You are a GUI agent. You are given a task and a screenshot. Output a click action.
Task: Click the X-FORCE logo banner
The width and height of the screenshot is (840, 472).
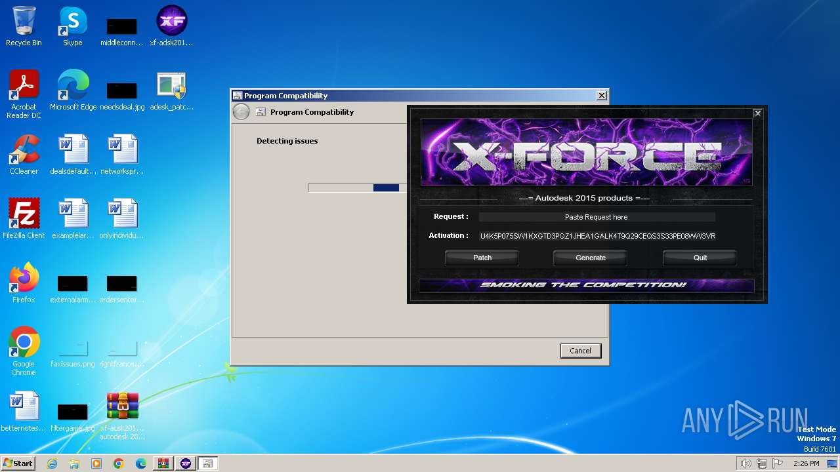tap(586, 152)
